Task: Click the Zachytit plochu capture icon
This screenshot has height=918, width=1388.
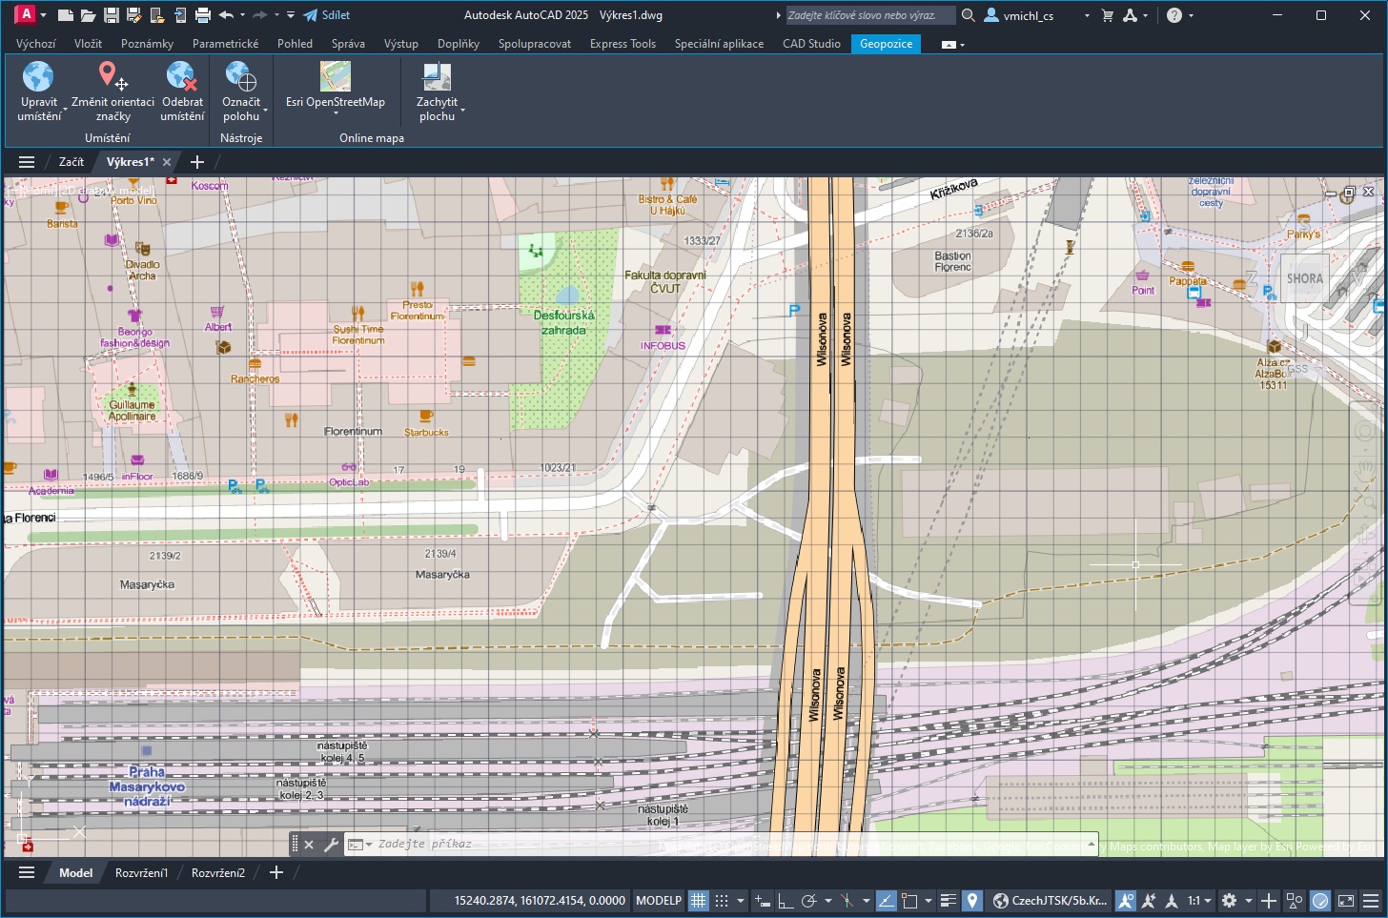Action: pyautogui.click(x=437, y=76)
